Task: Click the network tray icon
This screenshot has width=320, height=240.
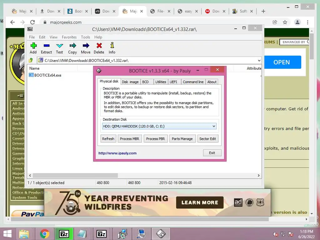Action: coord(283,234)
